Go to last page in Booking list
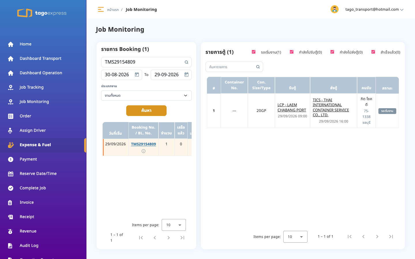The image size is (415, 259). 182,238
